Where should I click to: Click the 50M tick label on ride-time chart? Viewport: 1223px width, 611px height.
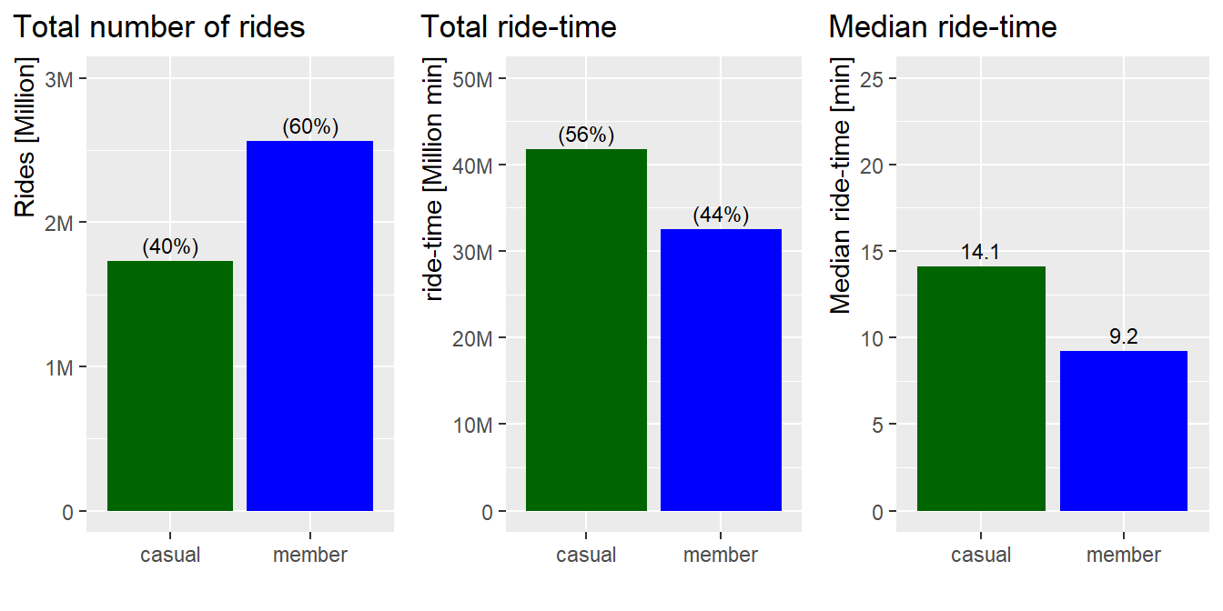(473, 78)
